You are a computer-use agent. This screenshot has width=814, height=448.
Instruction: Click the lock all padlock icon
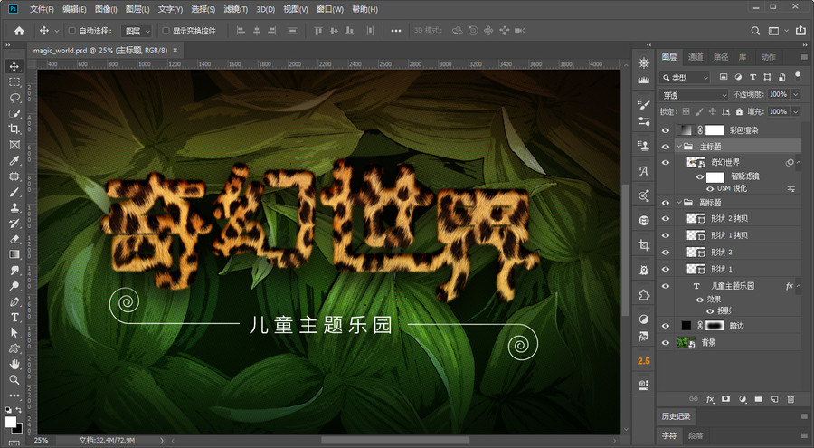(739, 111)
